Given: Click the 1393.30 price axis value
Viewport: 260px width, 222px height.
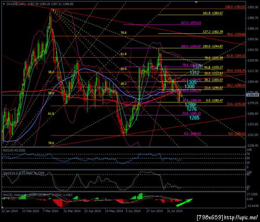Looking at the screenshot, I should (x=253, y=7).
